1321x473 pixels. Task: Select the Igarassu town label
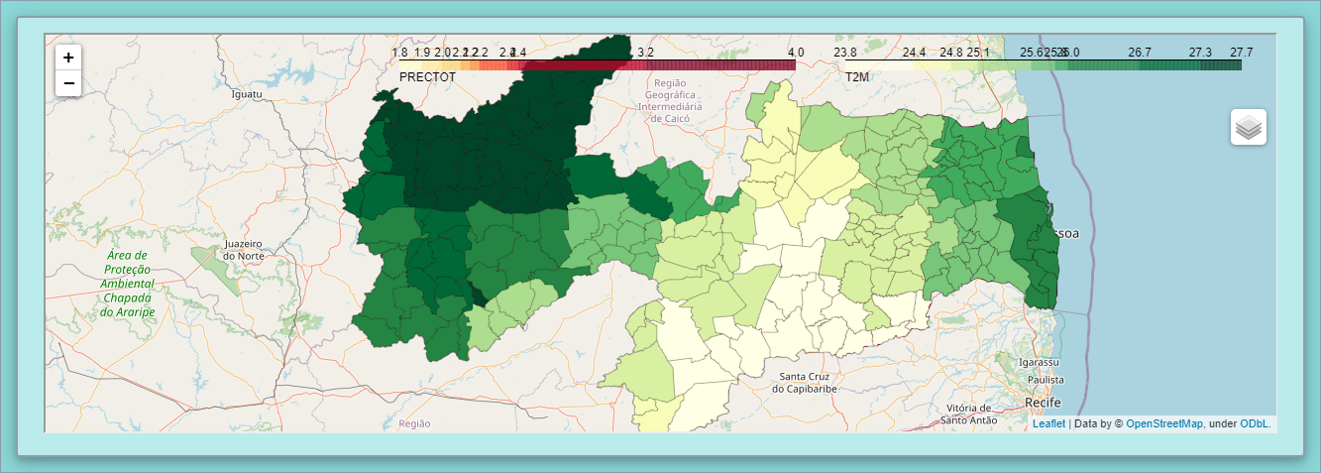(x=1039, y=363)
